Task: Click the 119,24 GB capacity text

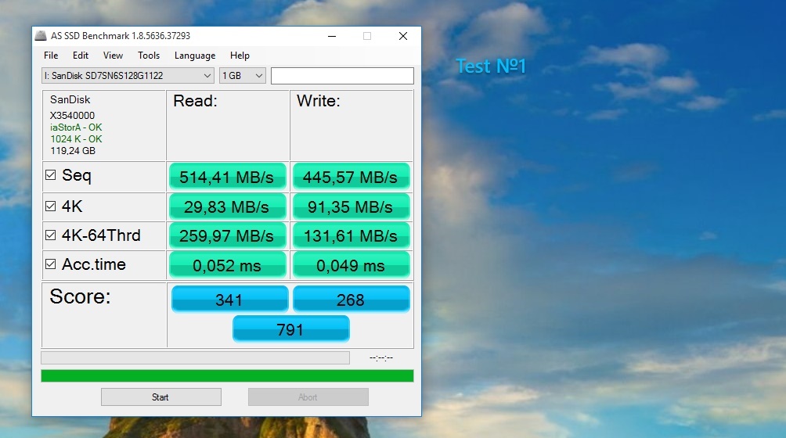Action: coord(73,151)
